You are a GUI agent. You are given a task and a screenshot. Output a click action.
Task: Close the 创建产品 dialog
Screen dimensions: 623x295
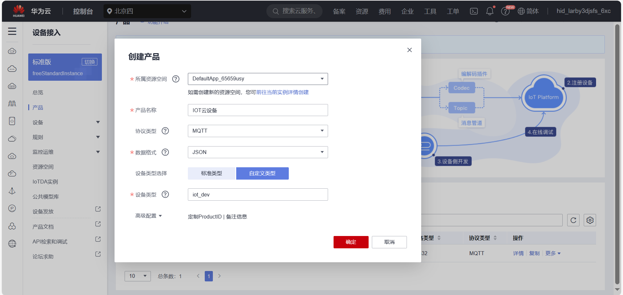coord(409,50)
